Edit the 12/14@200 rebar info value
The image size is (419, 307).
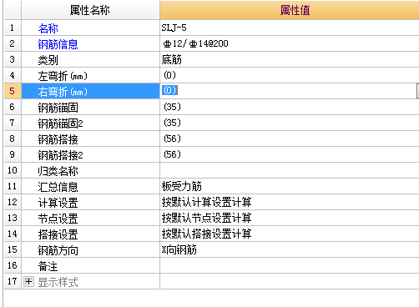[290, 43]
